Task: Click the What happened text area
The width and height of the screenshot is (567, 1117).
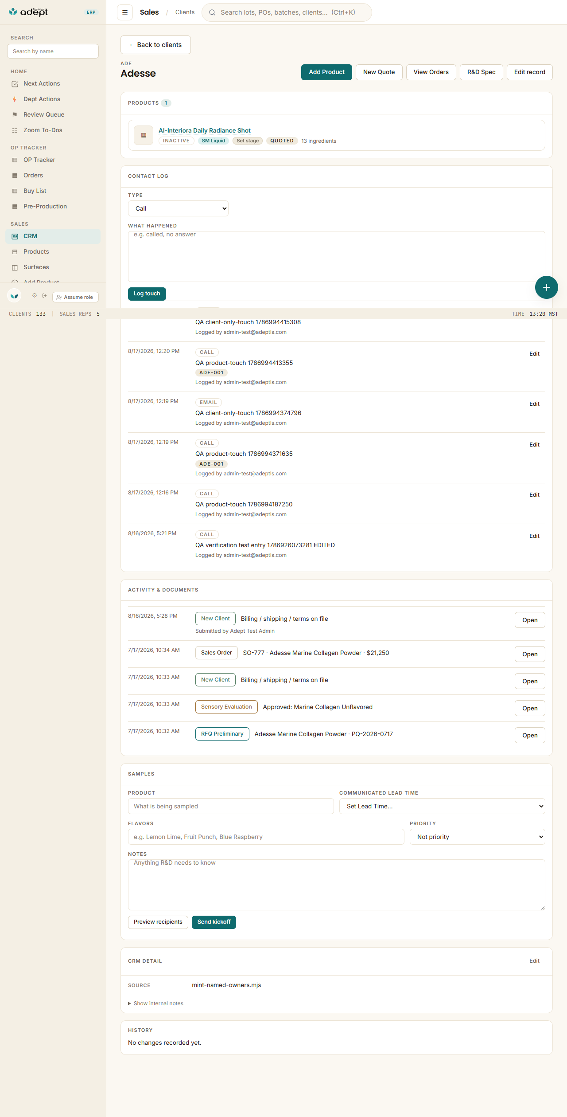Action: pyautogui.click(x=337, y=256)
